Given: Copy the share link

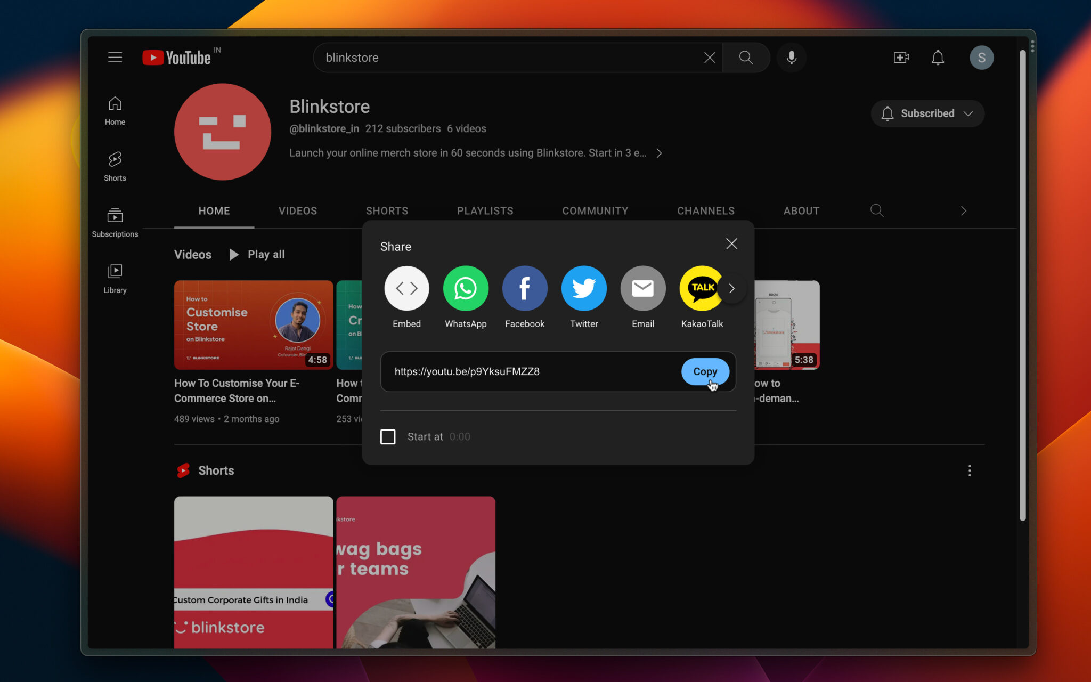Looking at the screenshot, I should 705,371.
